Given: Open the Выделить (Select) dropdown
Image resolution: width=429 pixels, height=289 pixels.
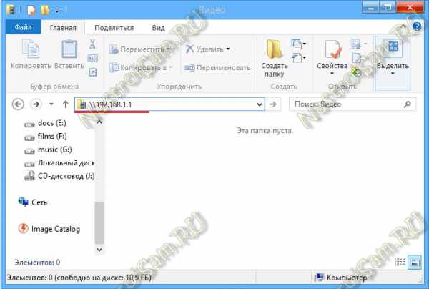Looking at the screenshot, I should click(393, 58).
